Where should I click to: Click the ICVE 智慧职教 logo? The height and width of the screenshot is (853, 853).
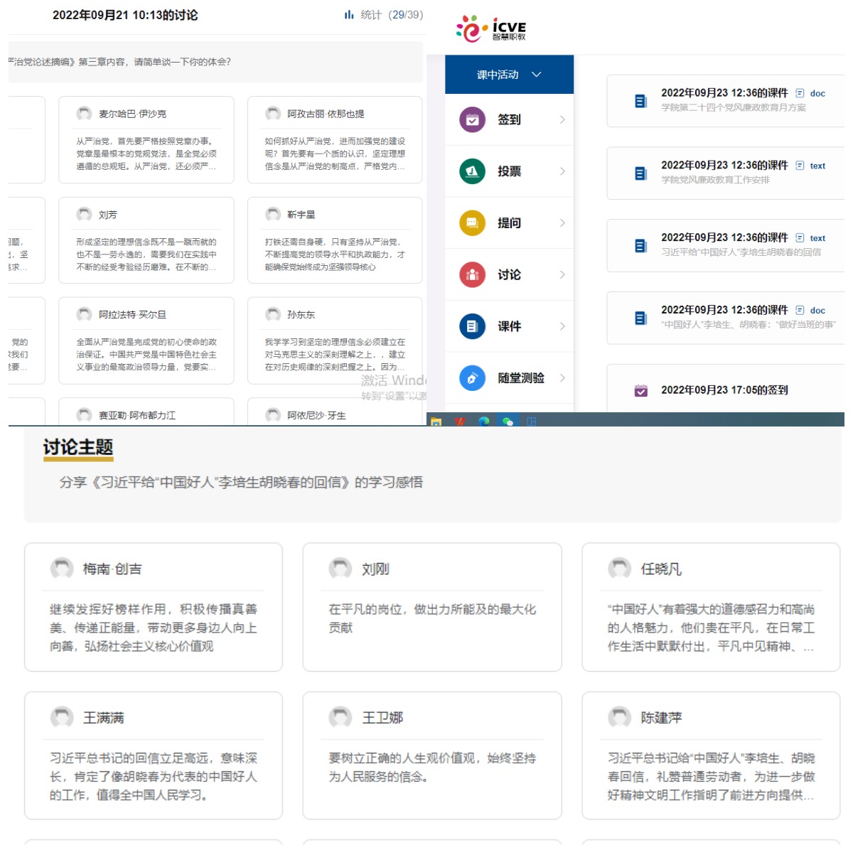(491, 28)
